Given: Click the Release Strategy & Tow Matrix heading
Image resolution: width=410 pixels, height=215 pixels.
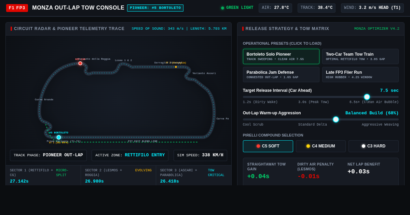Looking at the screenshot, I should click(x=287, y=29).
